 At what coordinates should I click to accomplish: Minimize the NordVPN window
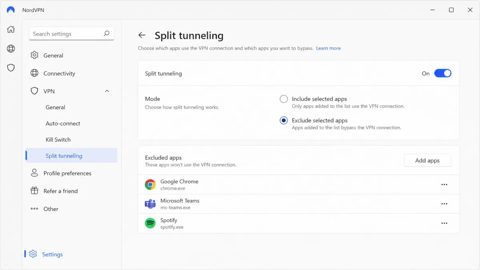[x=432, y=10]
